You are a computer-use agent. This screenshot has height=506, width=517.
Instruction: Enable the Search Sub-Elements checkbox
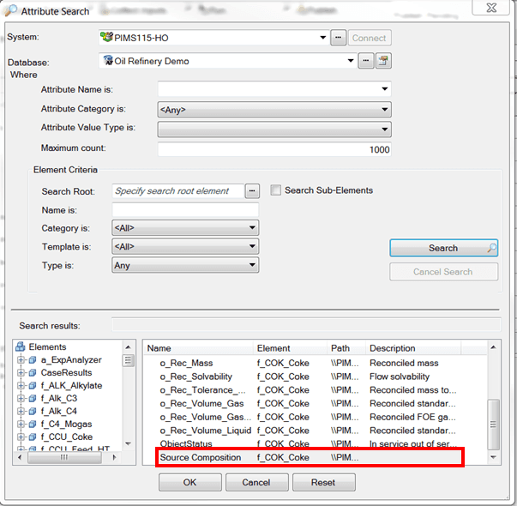click(275, 190)
